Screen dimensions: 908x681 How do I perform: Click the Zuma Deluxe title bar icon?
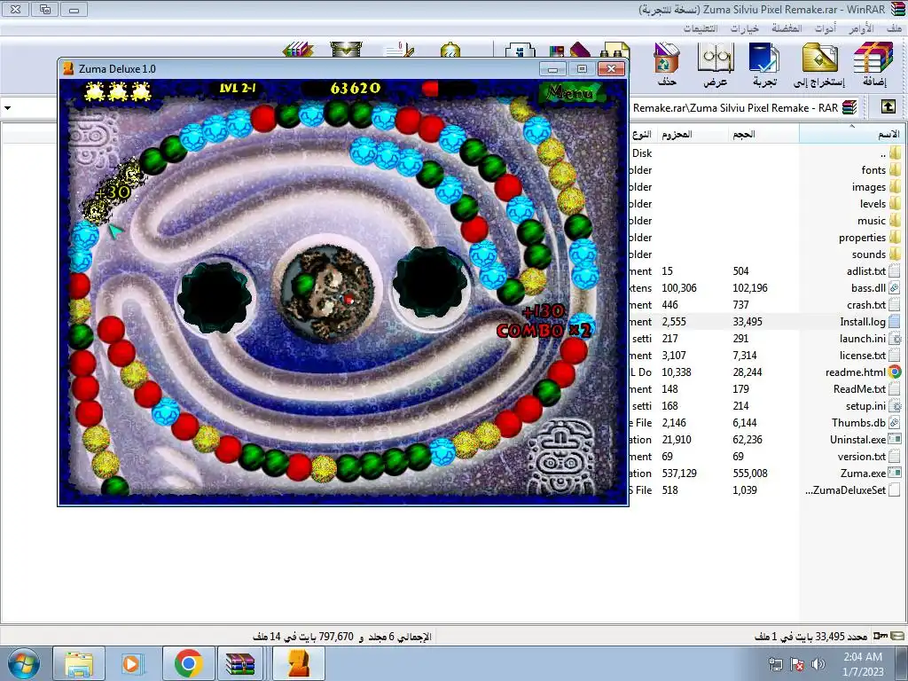click(x=68, y=68)
